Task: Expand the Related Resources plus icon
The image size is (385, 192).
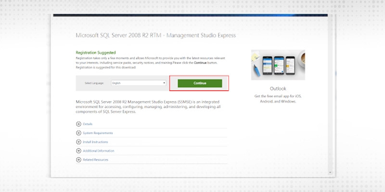Action: tap(78, 160)
